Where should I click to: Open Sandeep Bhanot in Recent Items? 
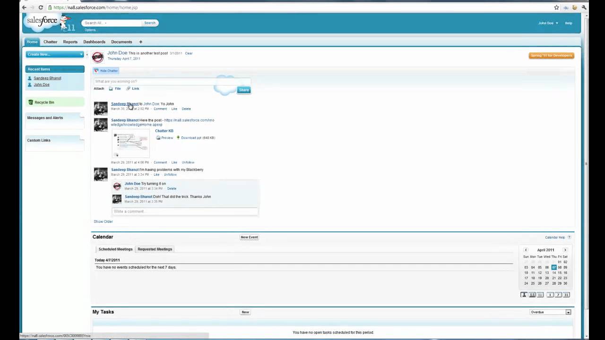[x=47, y=78]
